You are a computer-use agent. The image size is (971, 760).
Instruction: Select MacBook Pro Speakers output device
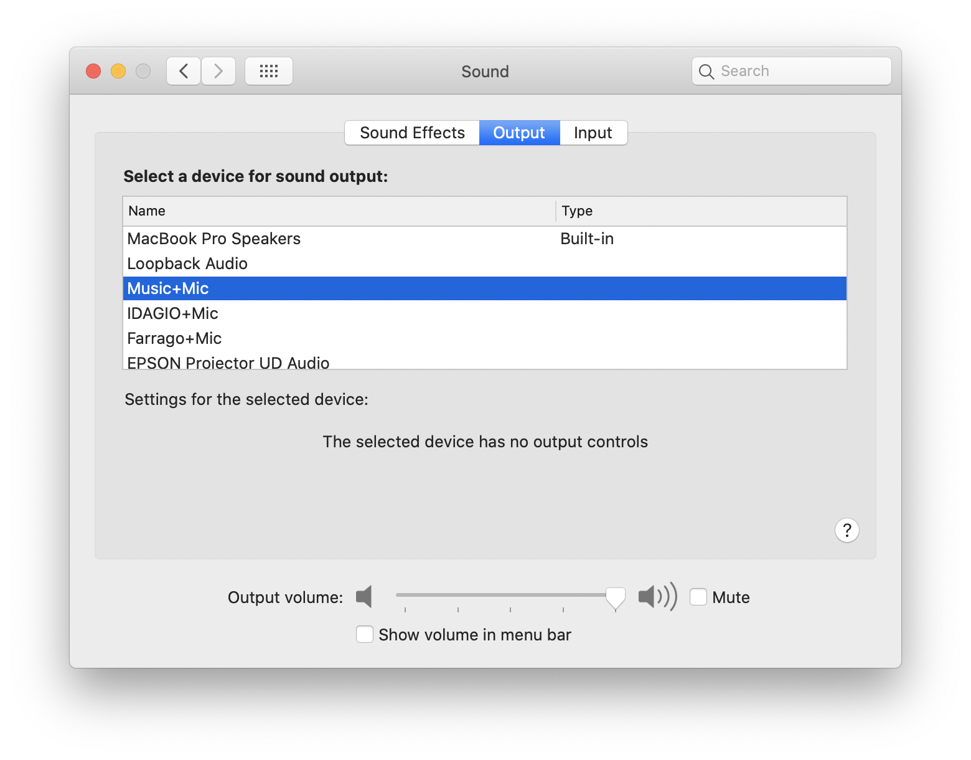point(485,239)
